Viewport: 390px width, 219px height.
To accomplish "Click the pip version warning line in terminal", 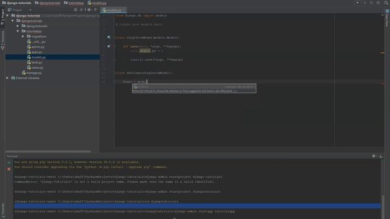I will pos(77,162).
